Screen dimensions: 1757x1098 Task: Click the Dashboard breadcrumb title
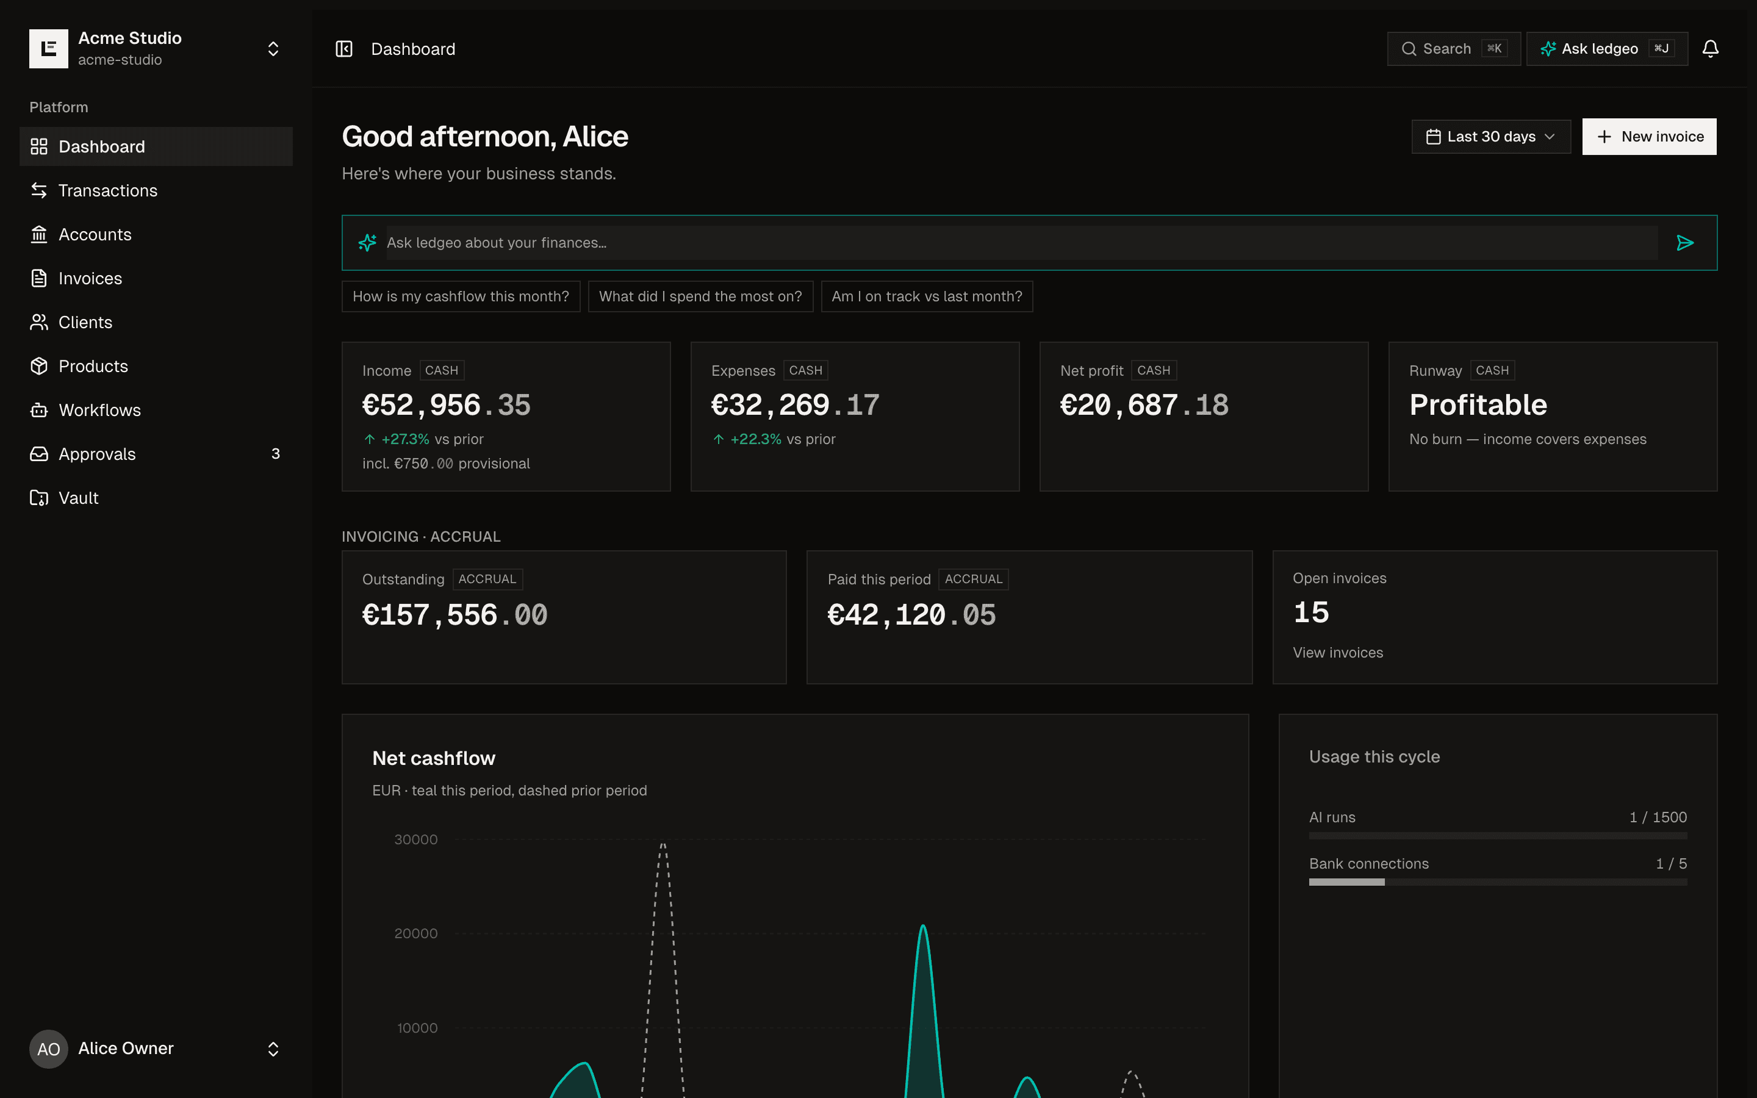pos(413,49)
